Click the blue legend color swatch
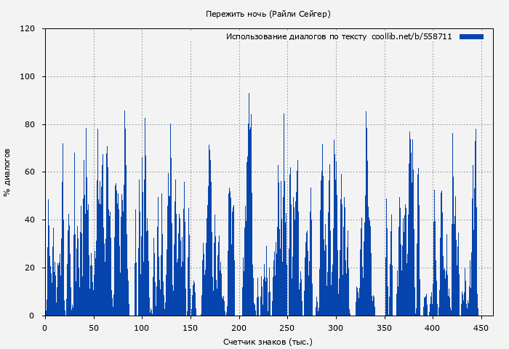This screenshot has height=349, width=509. 471,36
